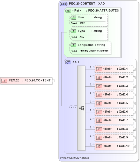Image resolution: width=140 pixels, height=162 pixels.
Task: Click the A icon of Type attribute
Action: pyautogui.click(x=73, y=31)
